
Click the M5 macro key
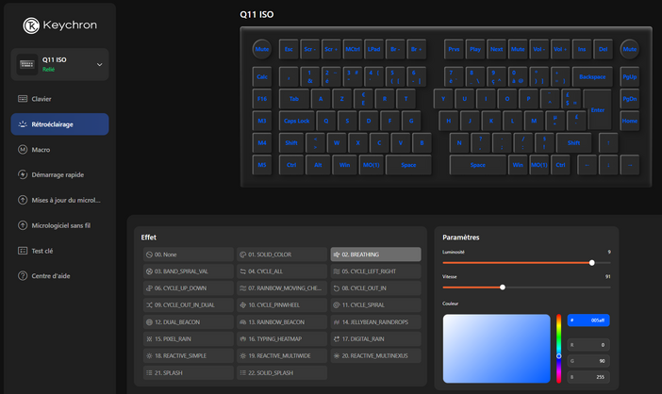pos(262,165)
